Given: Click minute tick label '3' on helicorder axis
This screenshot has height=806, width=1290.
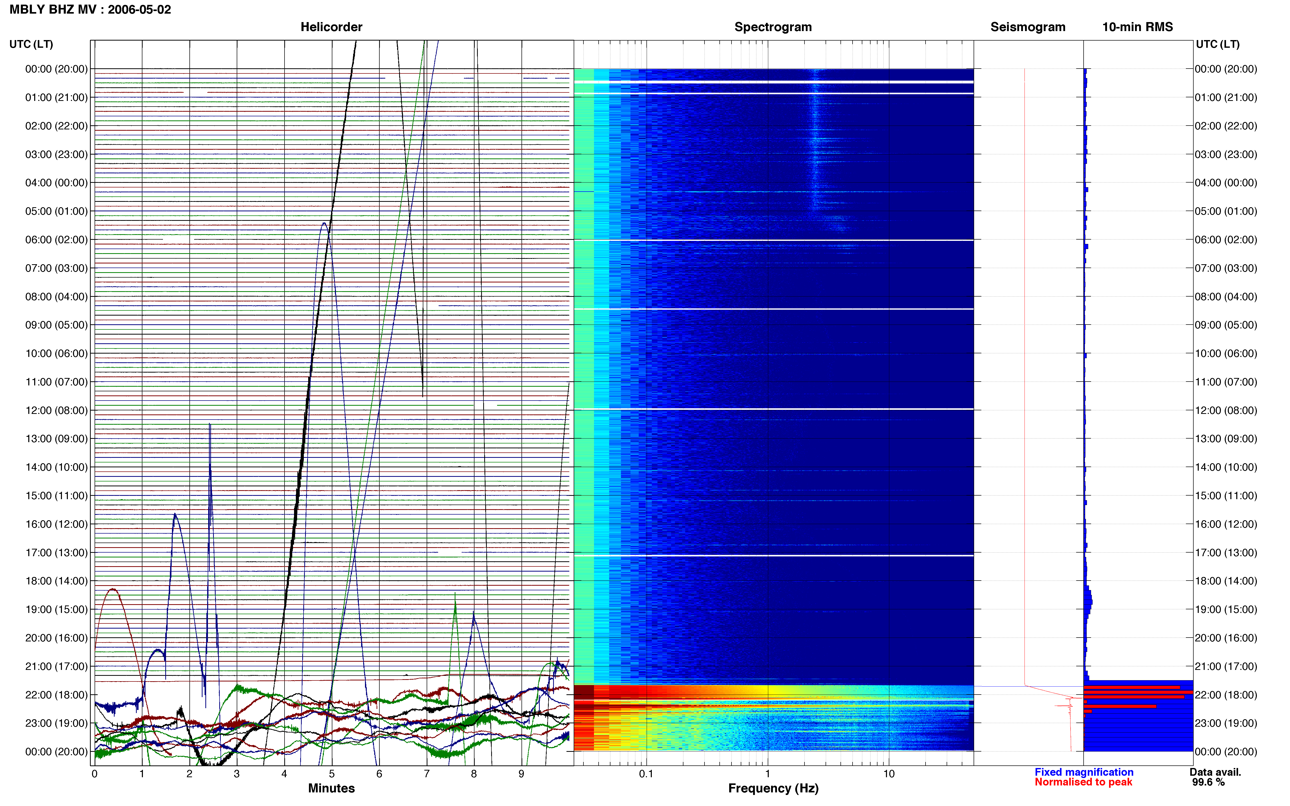Looking at the screenshot, I should (237, 773).
